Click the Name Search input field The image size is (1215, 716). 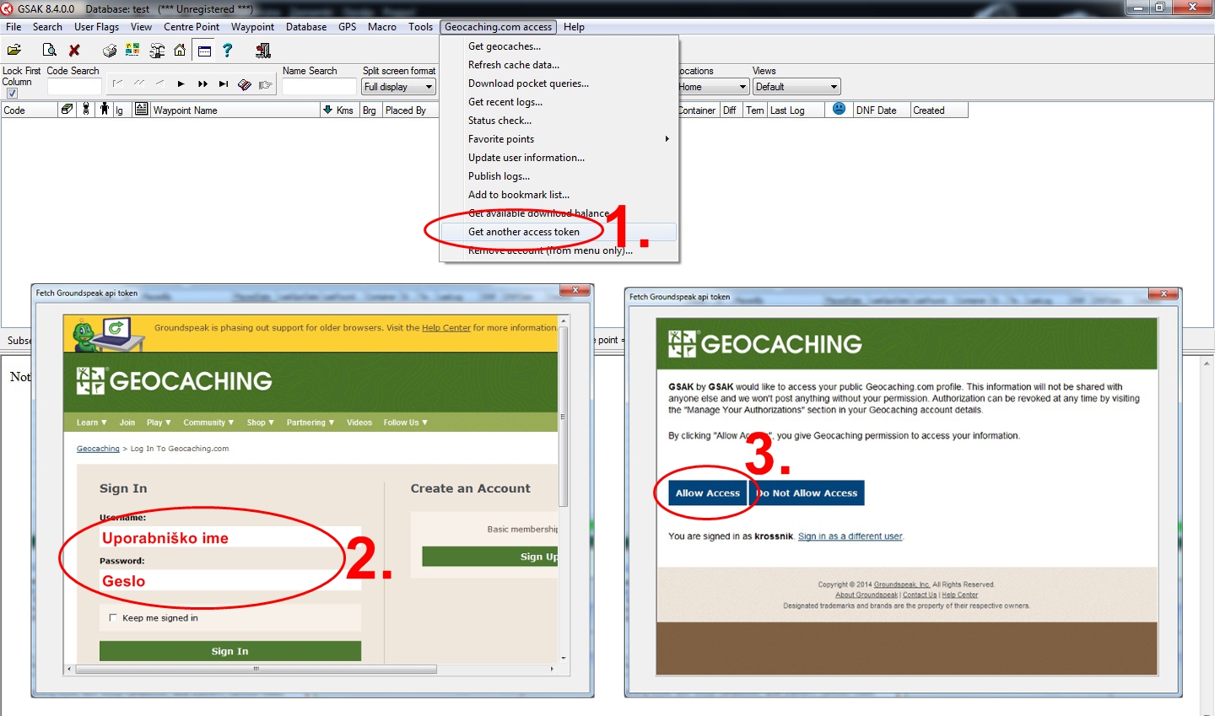coord(319,87)
